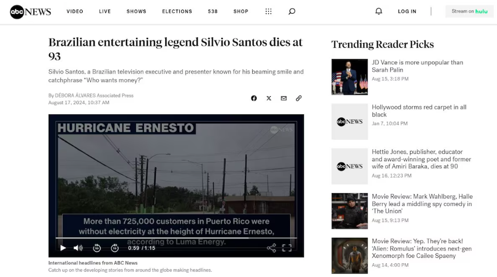Click the 'Trending Reader Picks' heading
Viewport: 497px width, 277px height.
382,44
